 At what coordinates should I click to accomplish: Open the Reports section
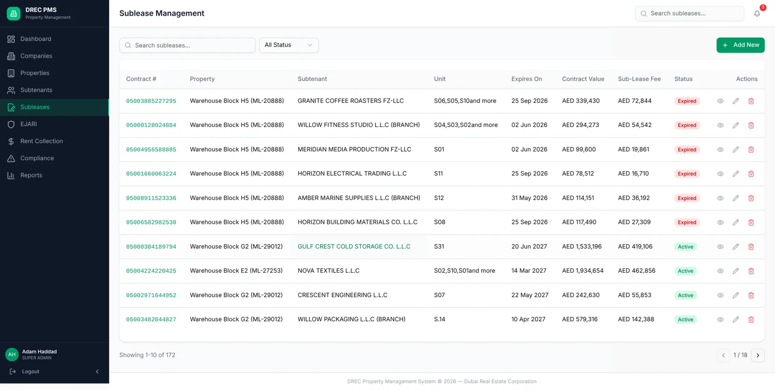coord(54,175)
